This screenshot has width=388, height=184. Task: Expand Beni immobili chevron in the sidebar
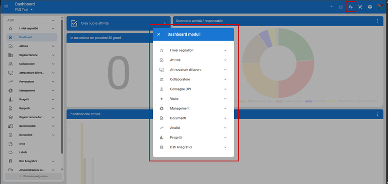click(x=53, y=126)
